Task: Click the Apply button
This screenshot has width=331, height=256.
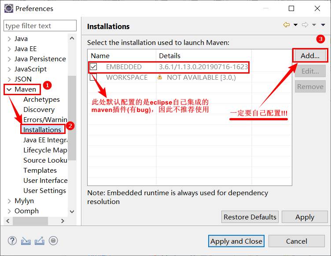Action: click(x=305, y=217)
